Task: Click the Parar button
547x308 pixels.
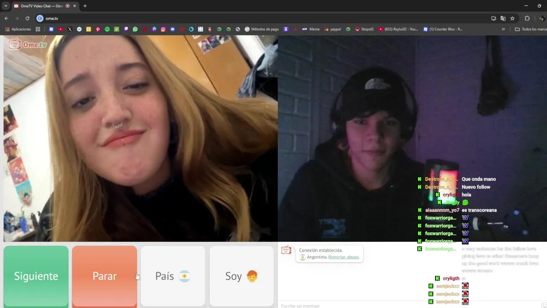Action: [104, 276]
